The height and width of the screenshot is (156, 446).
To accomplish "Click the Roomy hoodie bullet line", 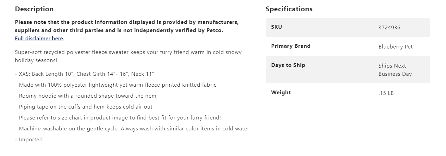I will (x=86, y=96).
